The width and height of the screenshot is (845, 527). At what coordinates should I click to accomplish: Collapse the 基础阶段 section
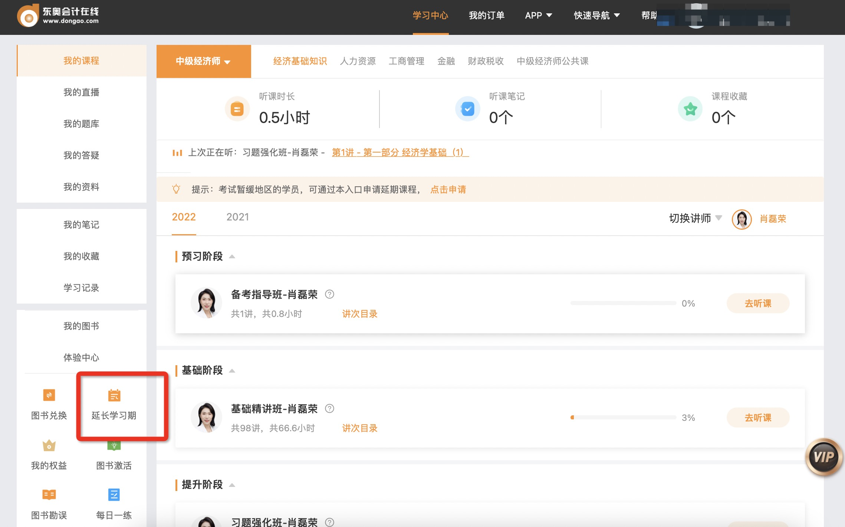click(x=233, y=371)
